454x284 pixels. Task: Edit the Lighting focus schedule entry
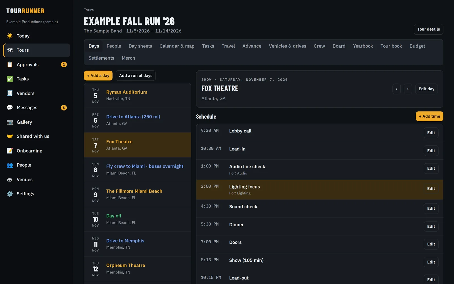(x=431, y=189)
